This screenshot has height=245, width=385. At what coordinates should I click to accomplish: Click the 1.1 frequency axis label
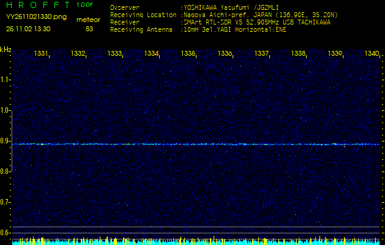coord(6,80)
